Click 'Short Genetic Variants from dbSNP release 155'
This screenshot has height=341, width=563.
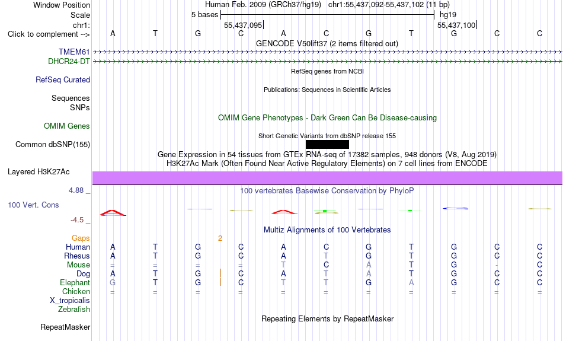click(327, 136)
